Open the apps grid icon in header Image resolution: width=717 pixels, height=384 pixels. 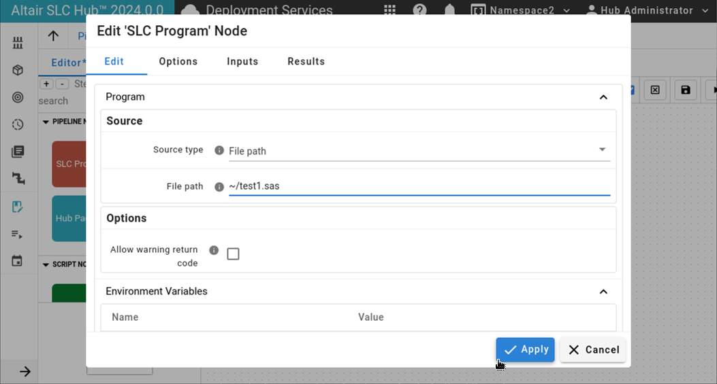tap(389, 10)
